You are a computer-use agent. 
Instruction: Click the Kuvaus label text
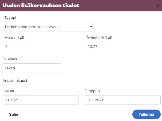(11, 59)
